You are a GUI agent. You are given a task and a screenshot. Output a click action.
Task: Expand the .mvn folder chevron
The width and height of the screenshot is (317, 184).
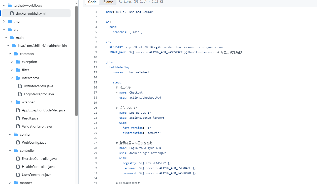(x=4, y=21)
